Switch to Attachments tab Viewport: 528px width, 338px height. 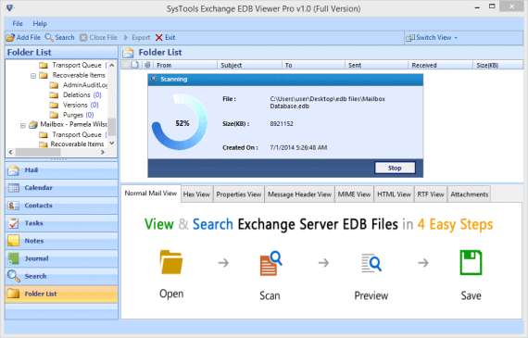469,194
